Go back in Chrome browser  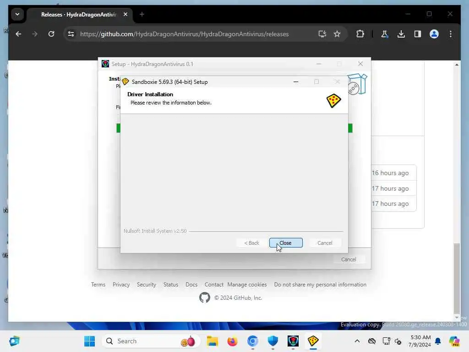(x=18, y=34)
